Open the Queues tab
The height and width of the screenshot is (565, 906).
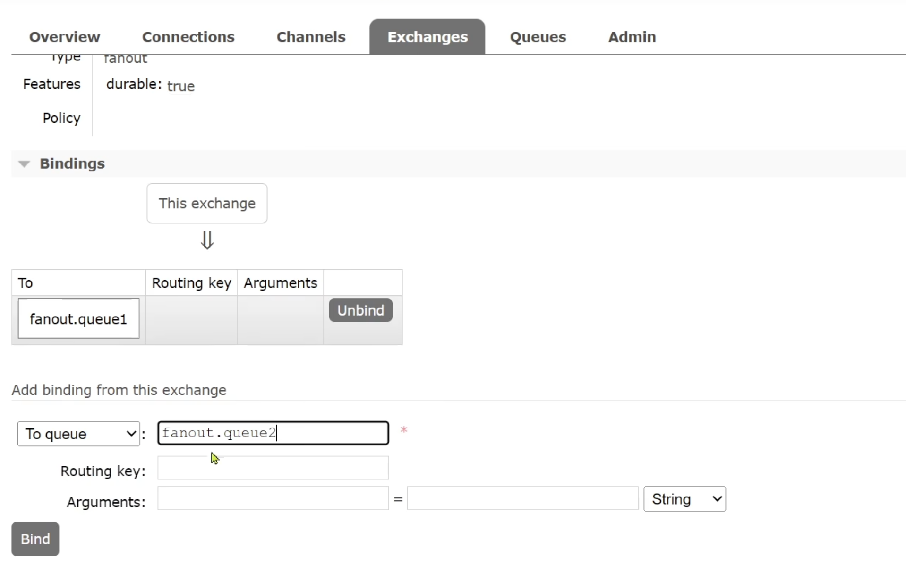coord(538,37)
